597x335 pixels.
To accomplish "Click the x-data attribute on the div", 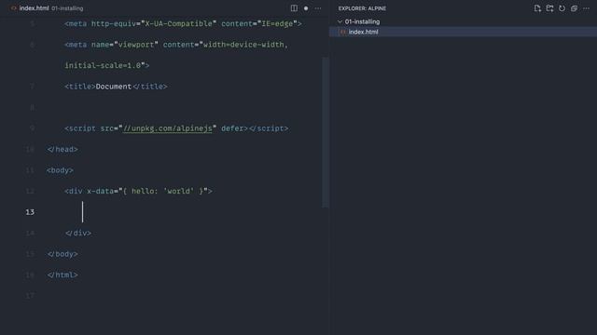I will [100, 191].
